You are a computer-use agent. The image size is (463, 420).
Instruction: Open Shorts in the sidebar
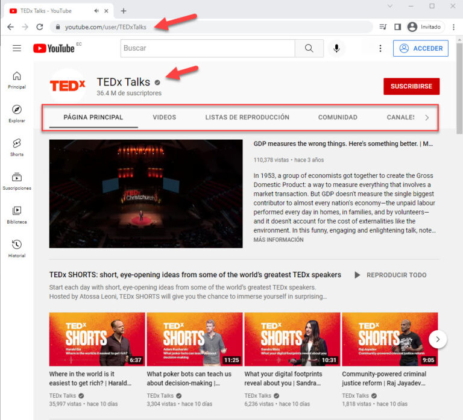click(17, 148)
